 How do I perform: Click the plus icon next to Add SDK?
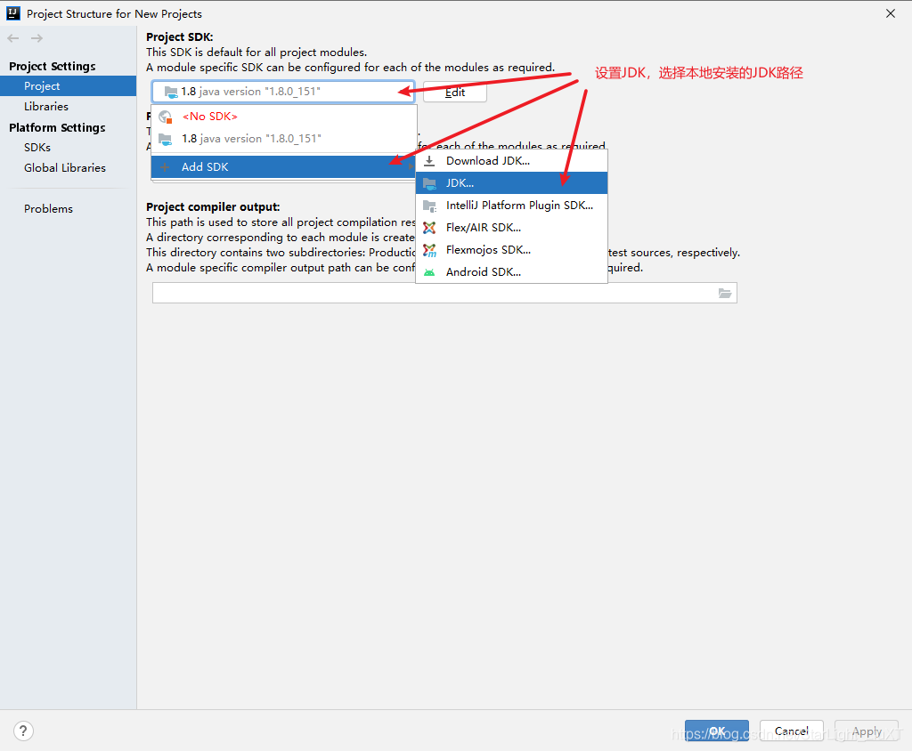pyautogui.click(x=165, y=167)
